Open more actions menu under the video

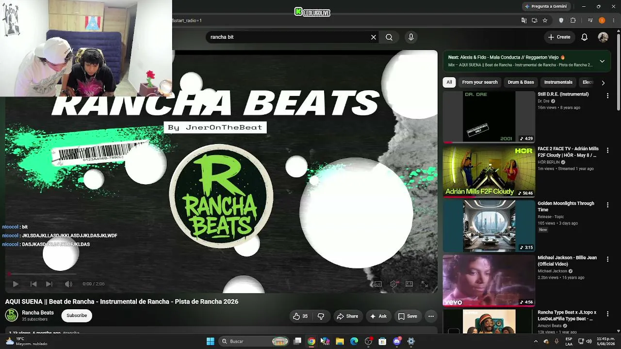tap(431, 317)
